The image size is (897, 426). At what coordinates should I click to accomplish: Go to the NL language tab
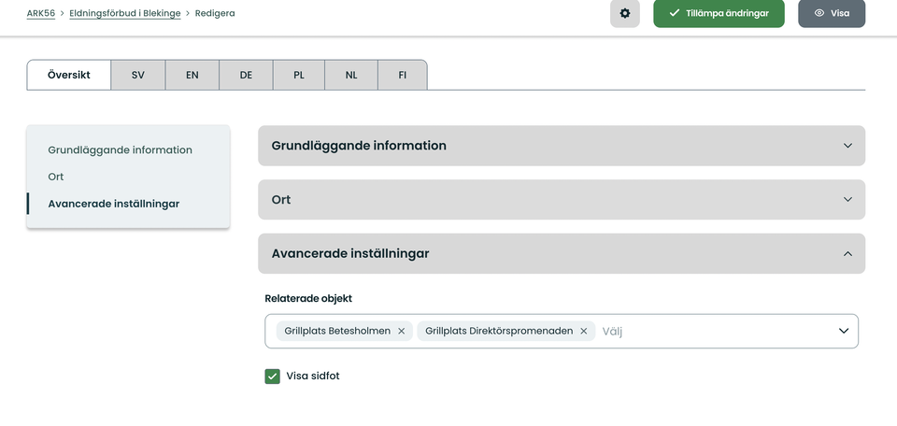(351, 75)
